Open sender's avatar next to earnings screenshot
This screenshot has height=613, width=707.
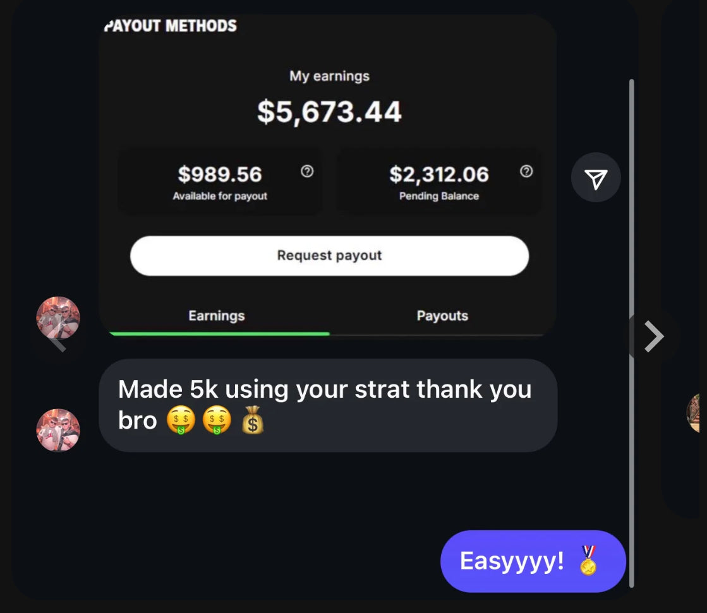pyautogui.click(x=58, y=317)
